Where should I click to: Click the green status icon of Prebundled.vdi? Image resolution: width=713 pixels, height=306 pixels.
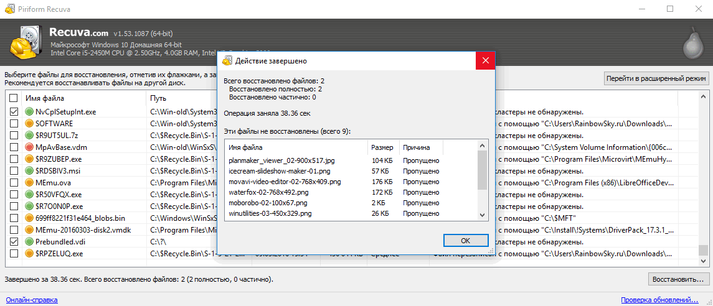29,241
